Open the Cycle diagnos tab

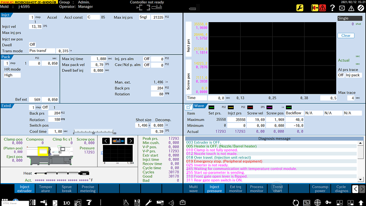click(x=341, y=189)
